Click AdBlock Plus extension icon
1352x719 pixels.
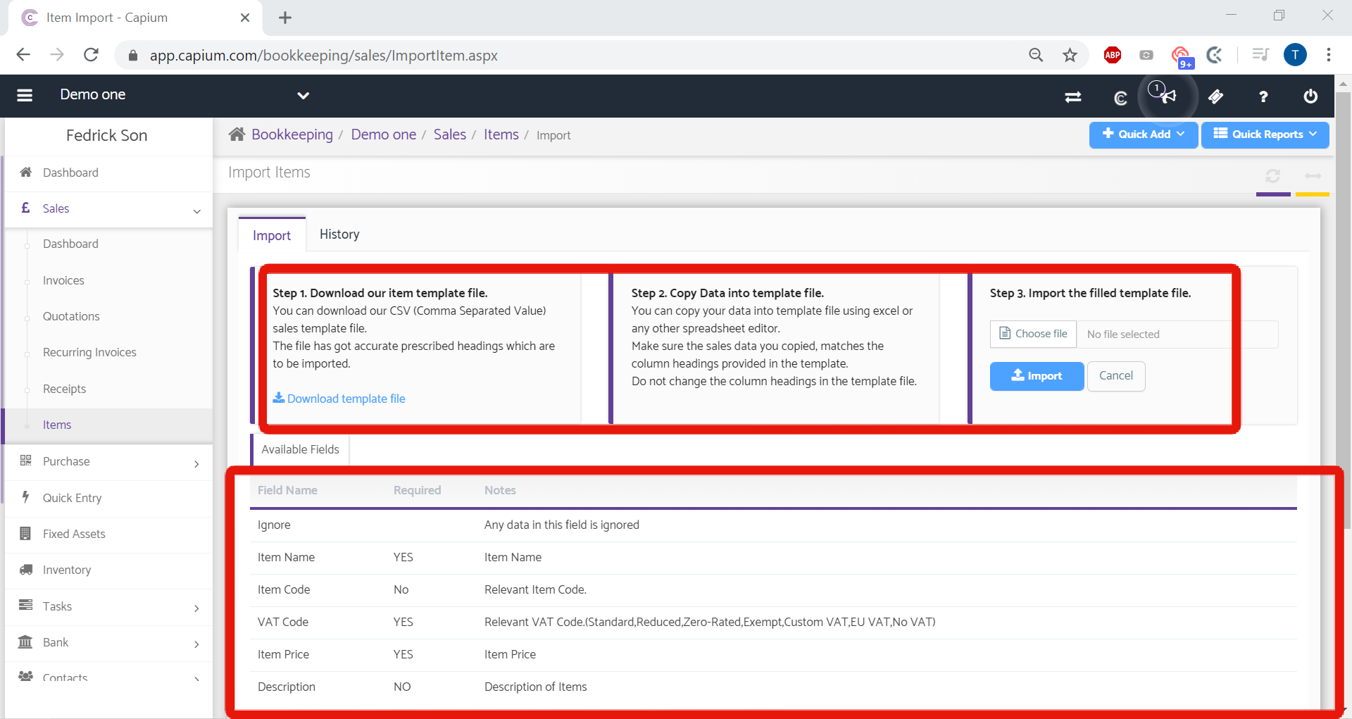click(x=1113, y=55)
